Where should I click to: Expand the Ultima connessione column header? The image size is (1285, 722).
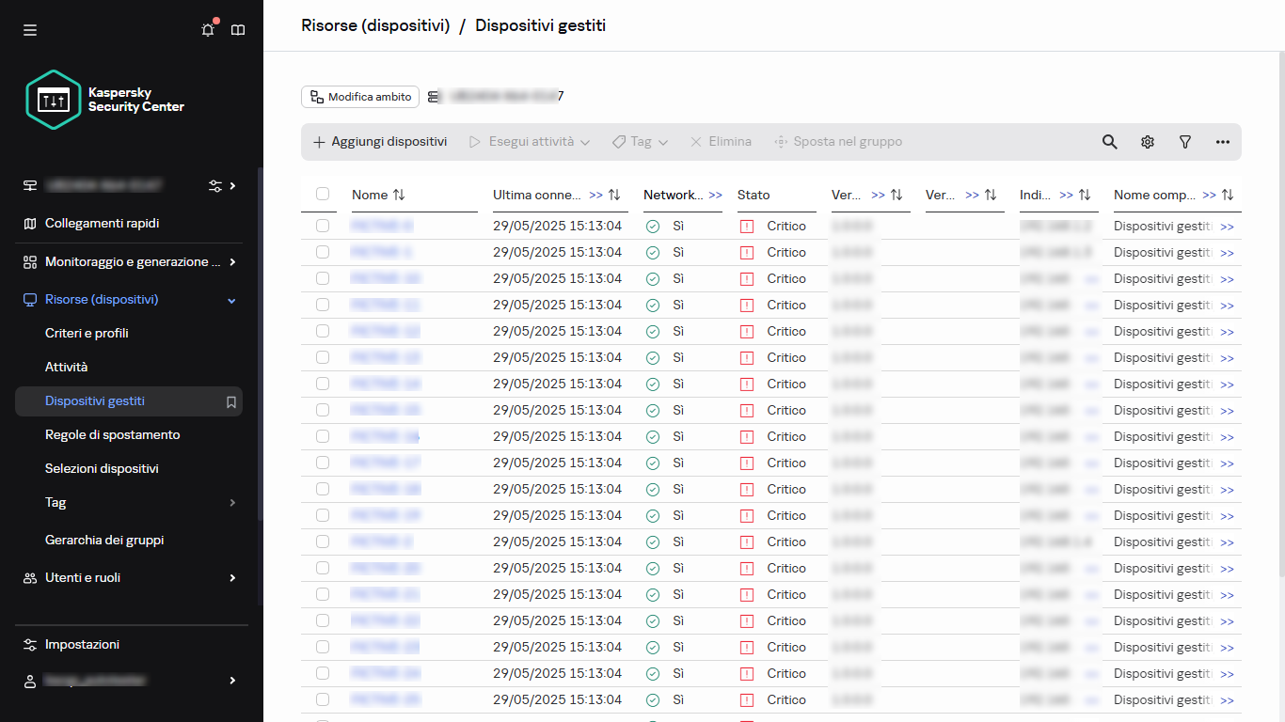click(596, 196)
